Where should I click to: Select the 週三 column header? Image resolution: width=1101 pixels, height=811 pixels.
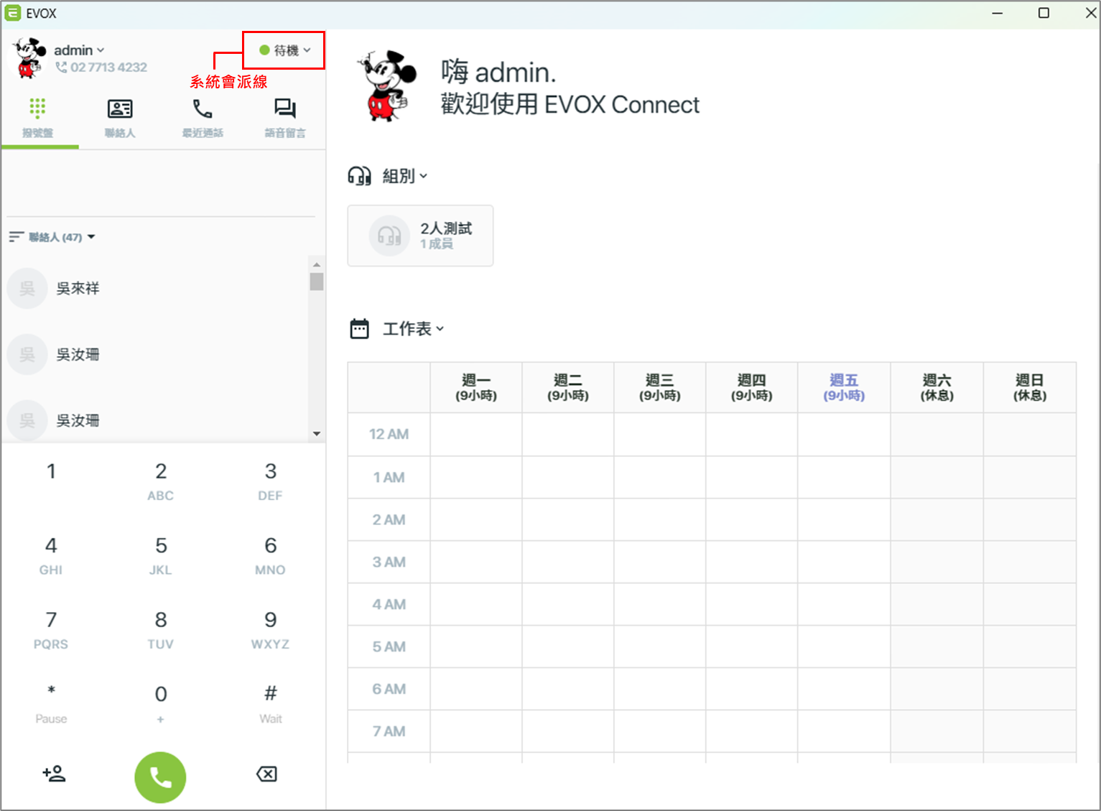tap(660, 387)
